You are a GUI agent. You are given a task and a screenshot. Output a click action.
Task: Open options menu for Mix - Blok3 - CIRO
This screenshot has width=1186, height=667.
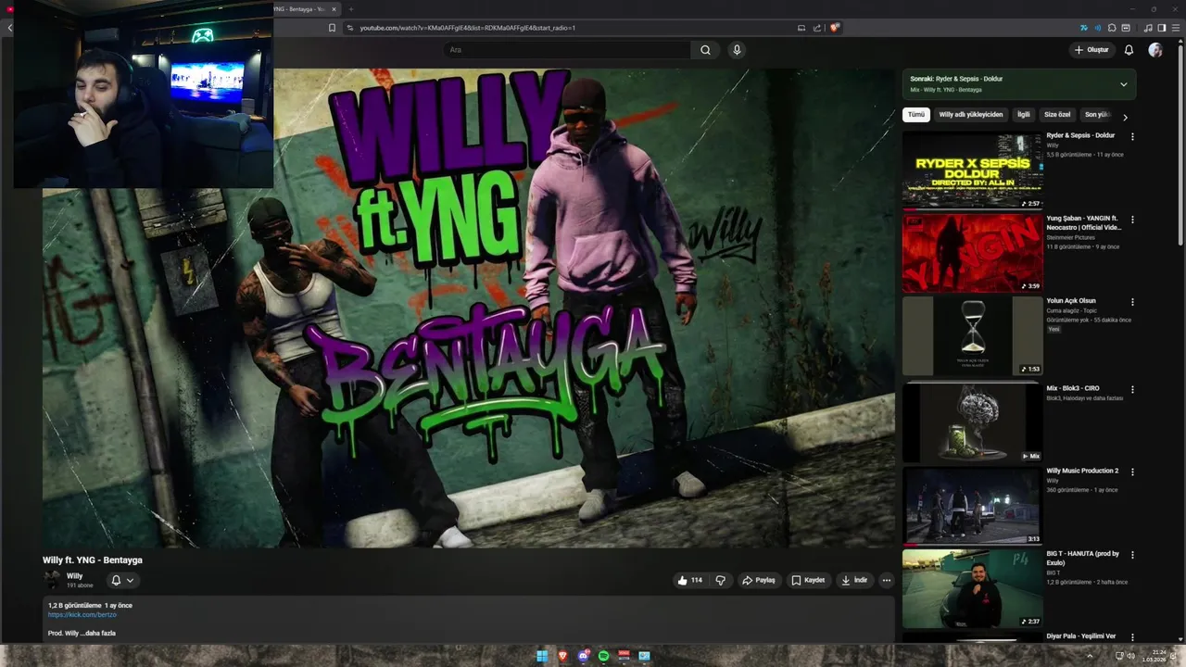1132,390
